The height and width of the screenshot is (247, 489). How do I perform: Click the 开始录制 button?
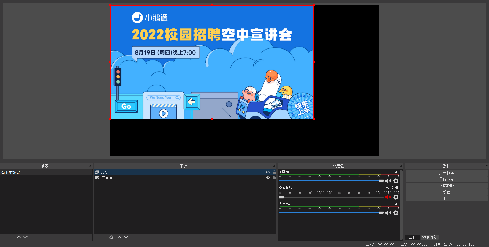(447, 179)
